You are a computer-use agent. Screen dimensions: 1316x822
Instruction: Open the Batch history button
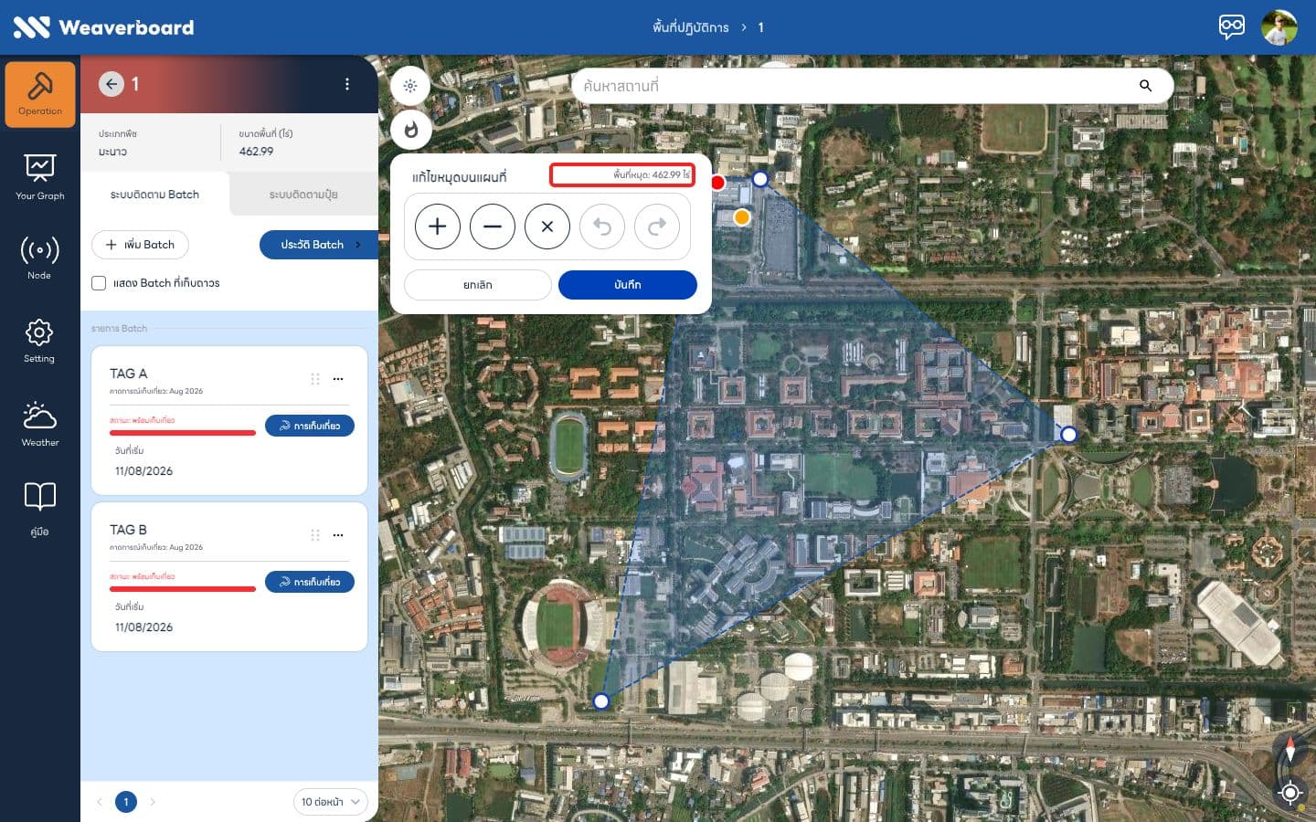[x=318, y=245]
